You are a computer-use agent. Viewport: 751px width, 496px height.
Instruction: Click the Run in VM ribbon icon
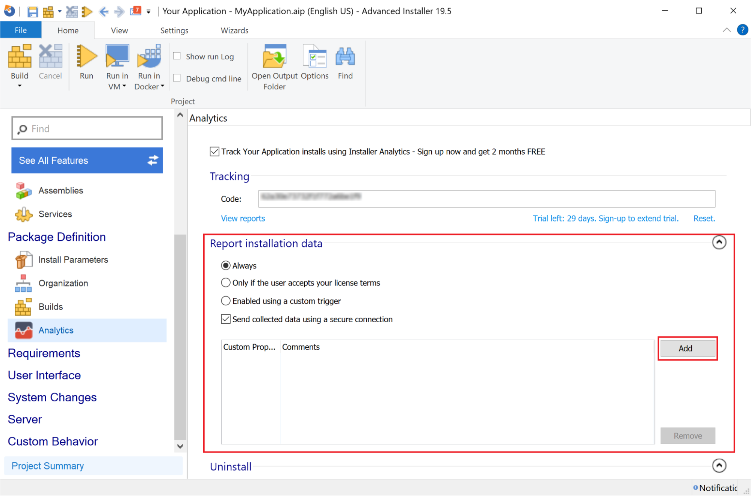click(117, 56)
